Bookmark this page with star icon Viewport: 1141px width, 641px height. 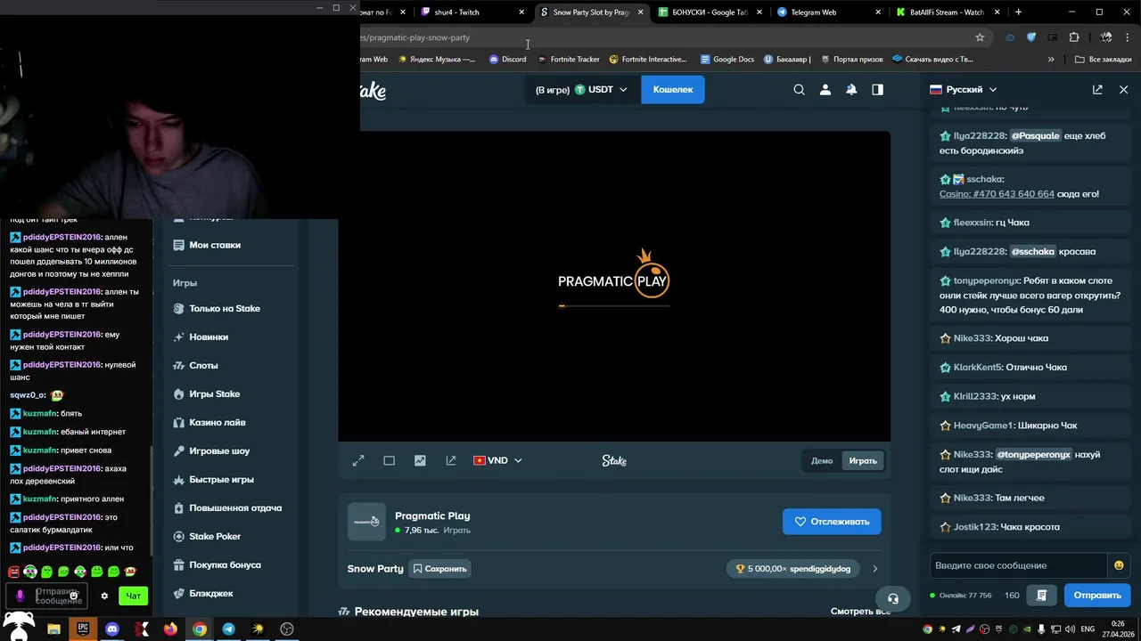pyautogui.click(x=980, y=37)
